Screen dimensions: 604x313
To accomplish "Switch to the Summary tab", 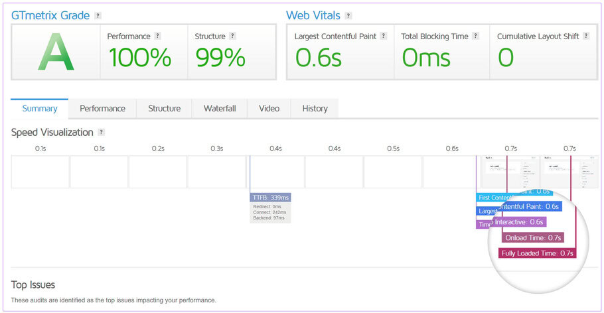I will click(40, 109).
